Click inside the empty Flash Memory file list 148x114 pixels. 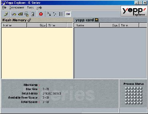(x=37, y=53)
